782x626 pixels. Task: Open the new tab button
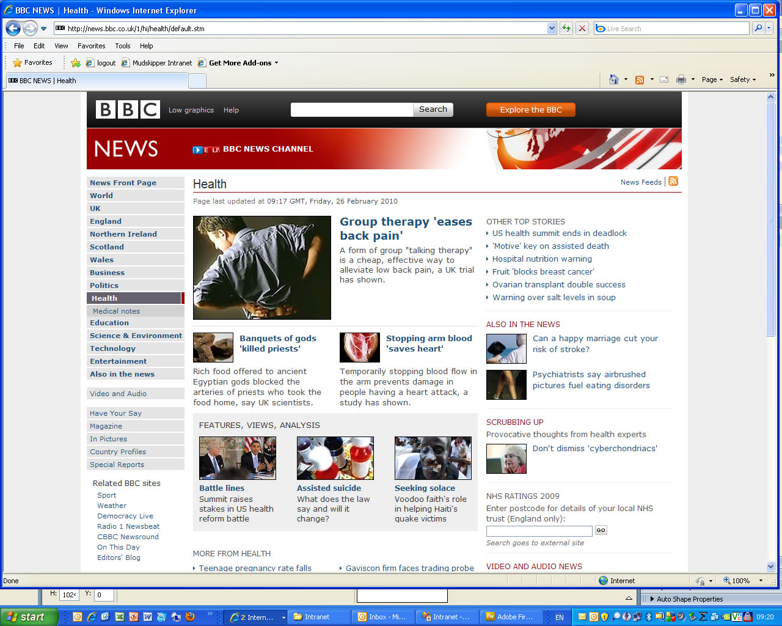pos(197,81)
